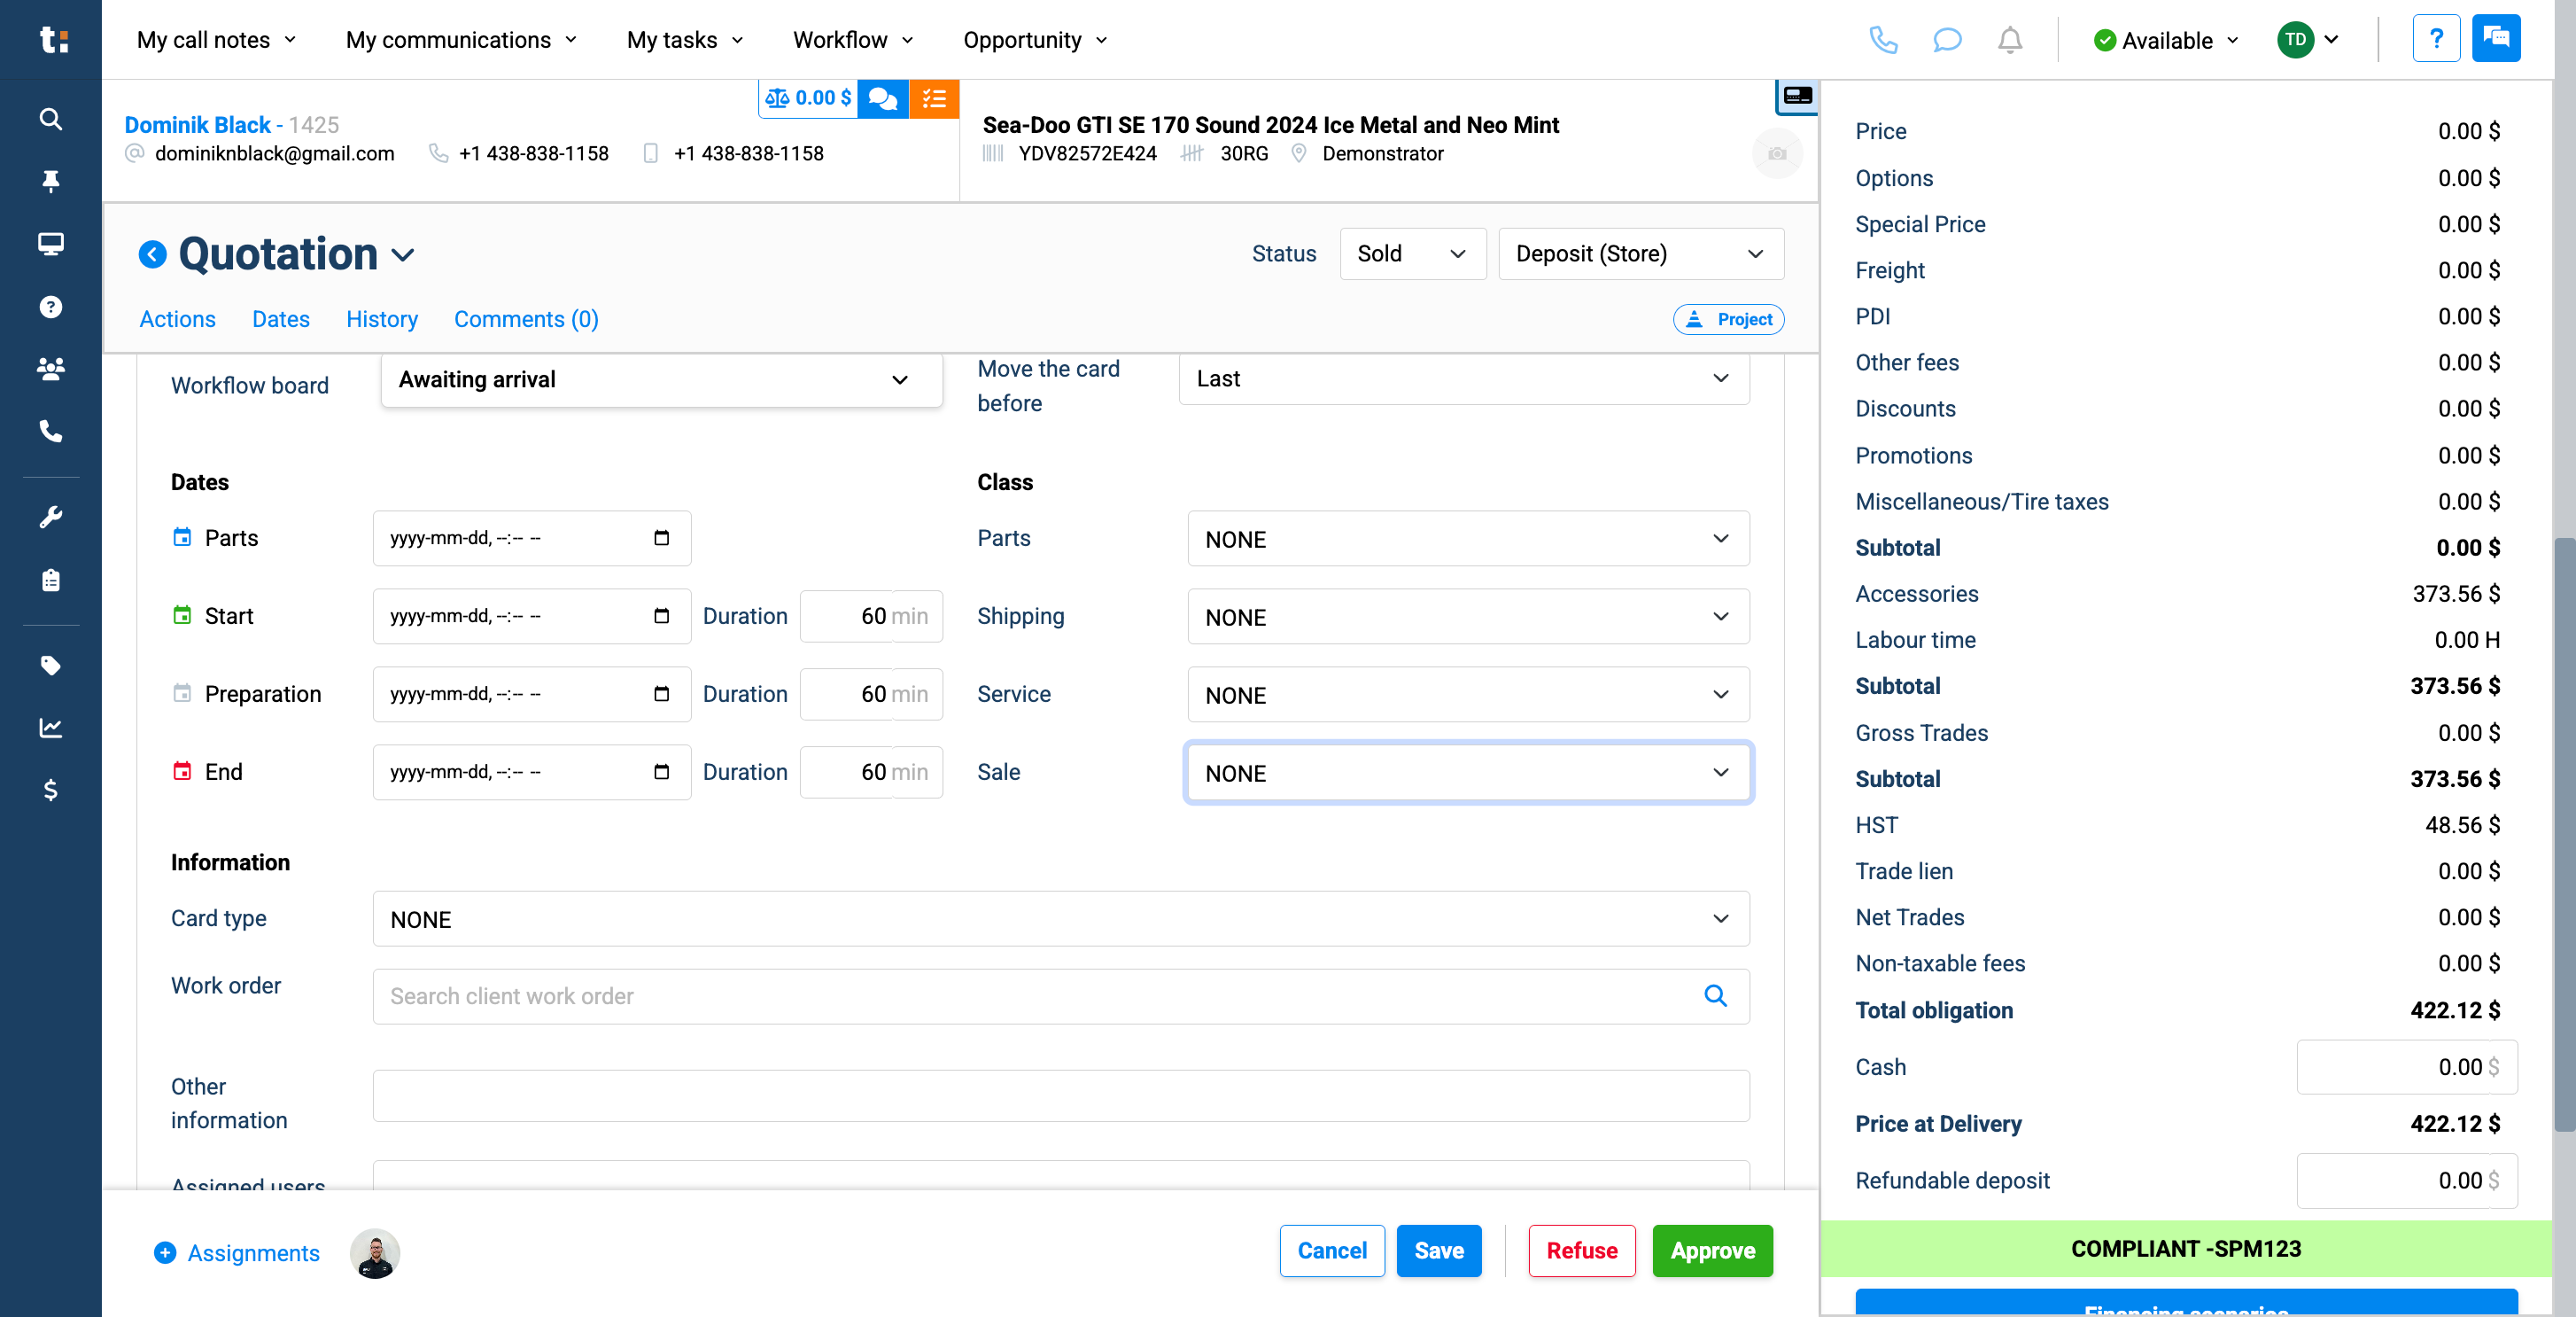
Task: Open the notifications bell in the top bar
Action: 2011,40
